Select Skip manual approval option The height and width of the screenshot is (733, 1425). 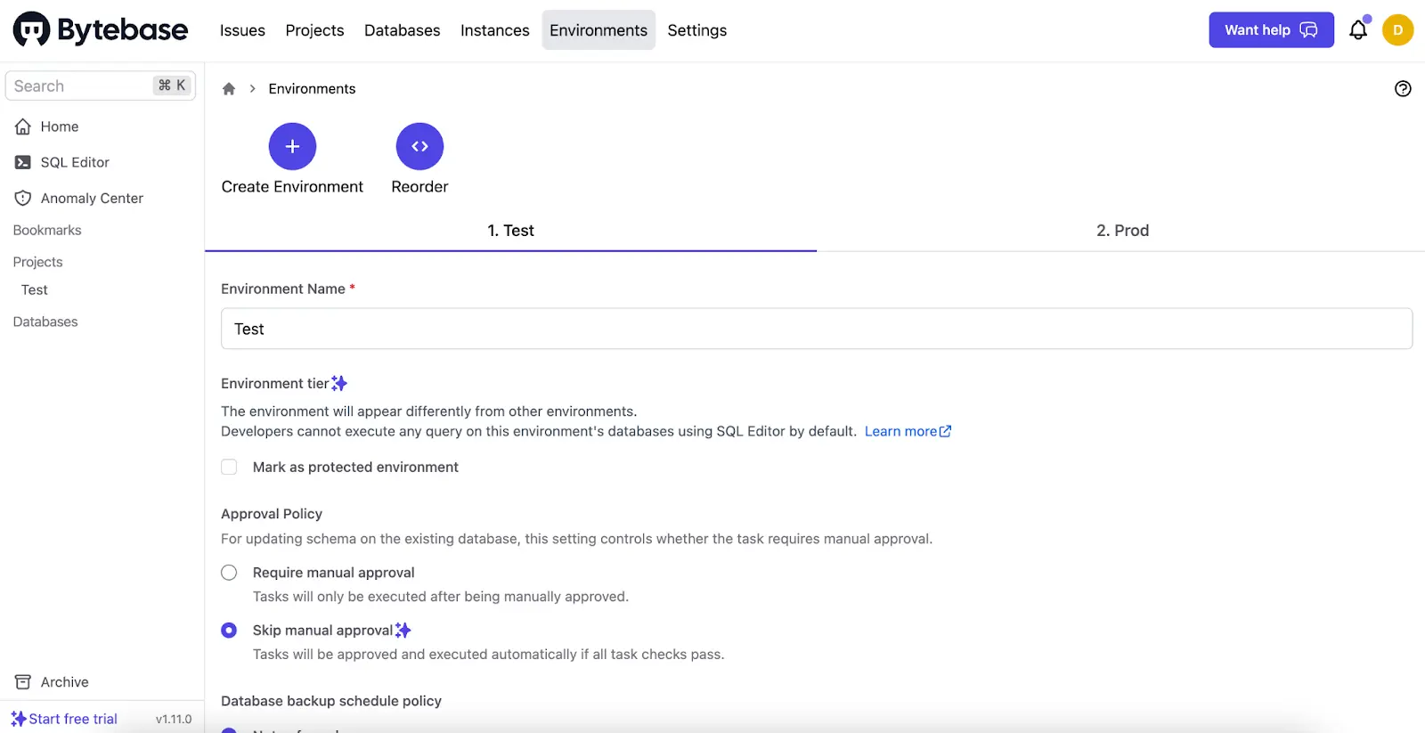pyautogui.click(x=229, y=631)
